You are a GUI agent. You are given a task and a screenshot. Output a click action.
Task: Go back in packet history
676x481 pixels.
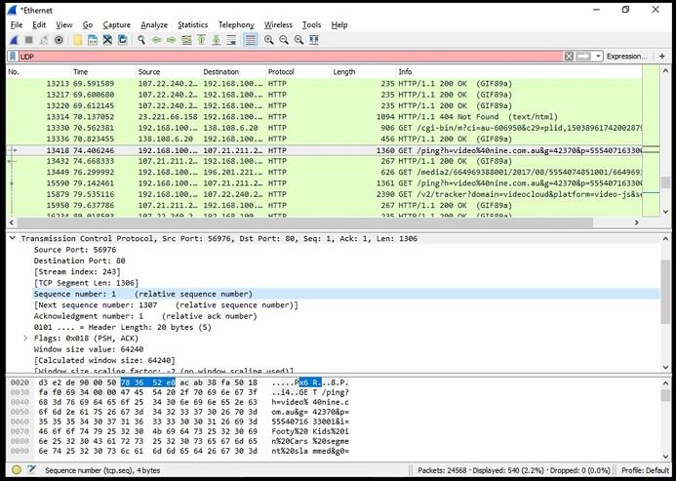pyautogui.click(x=156, y=40)
